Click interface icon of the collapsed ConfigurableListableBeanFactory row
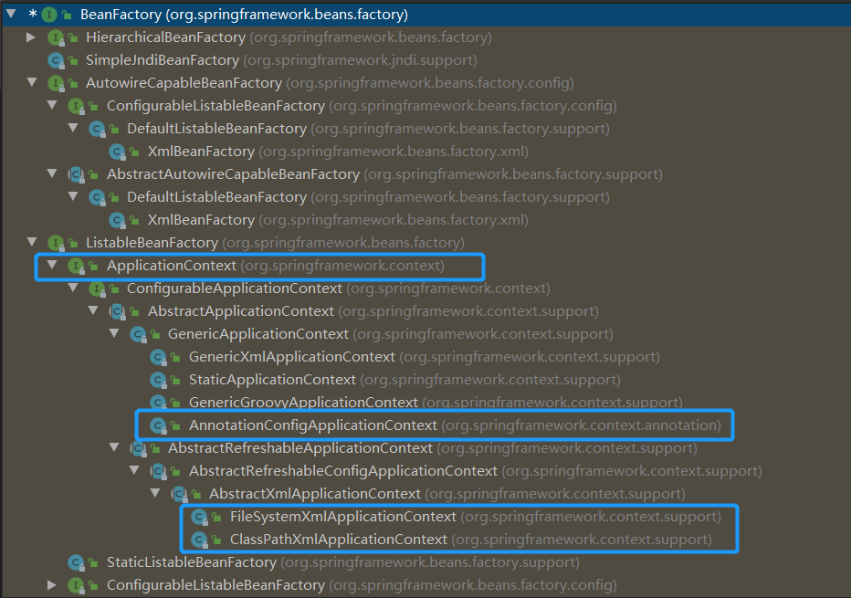 (76, 585)
